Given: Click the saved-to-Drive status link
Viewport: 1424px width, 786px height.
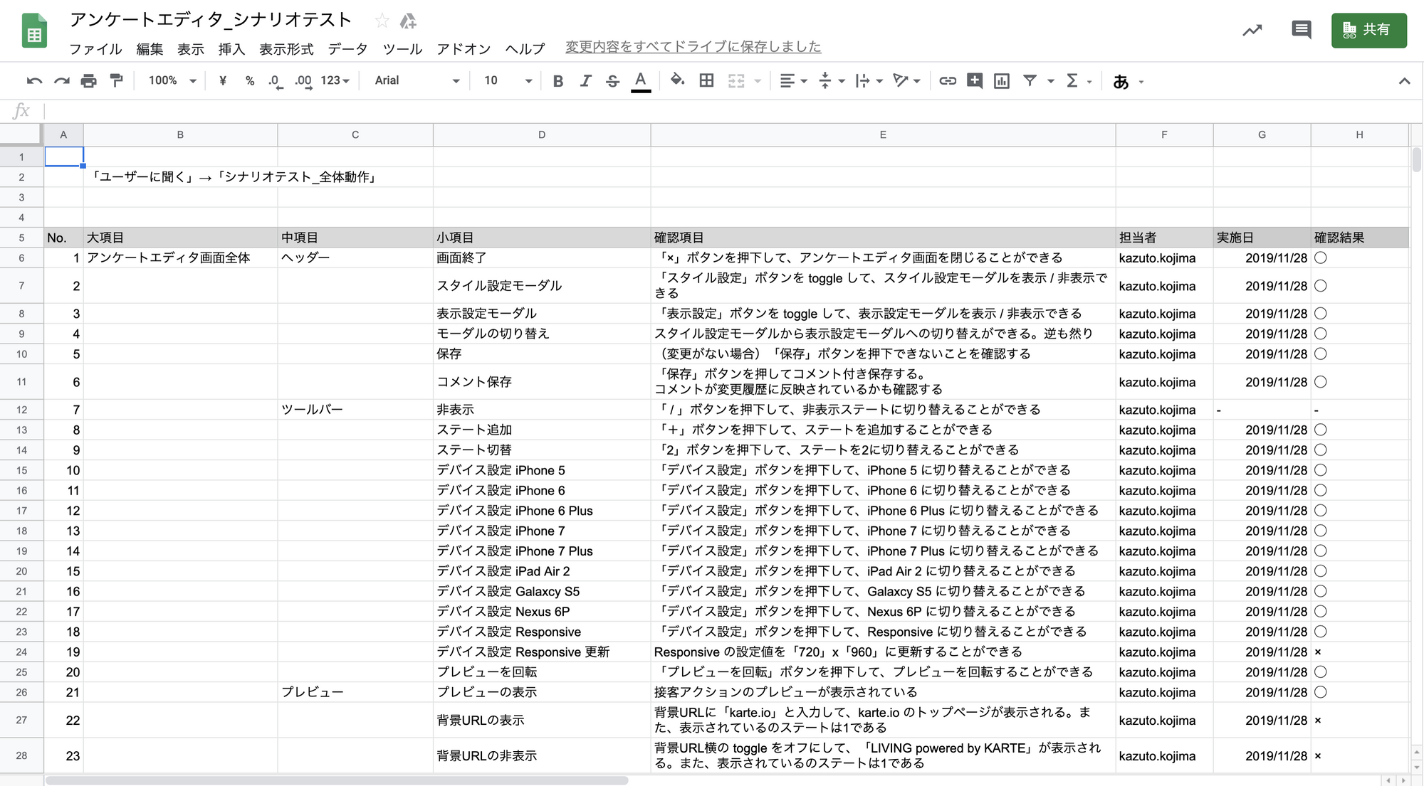Looking at the screenshot, I should click(693, 47).
